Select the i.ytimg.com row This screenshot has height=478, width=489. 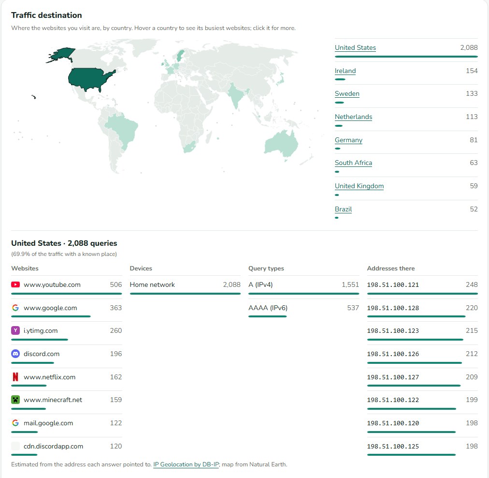pyautogui.click(x=66, y=333)
